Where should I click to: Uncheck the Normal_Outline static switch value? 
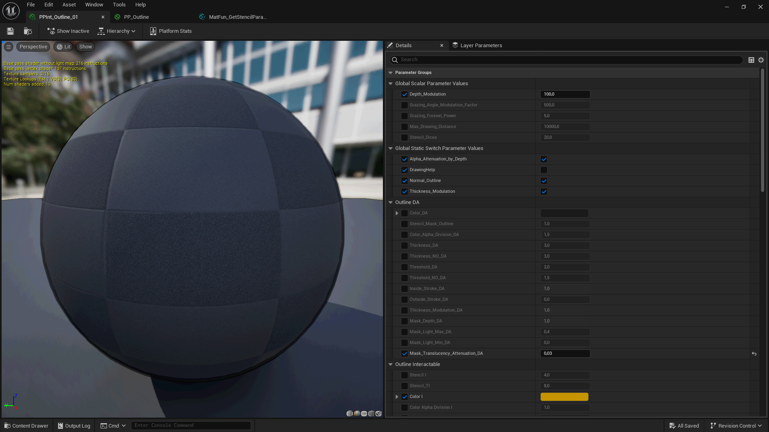(x=544, y=181)
